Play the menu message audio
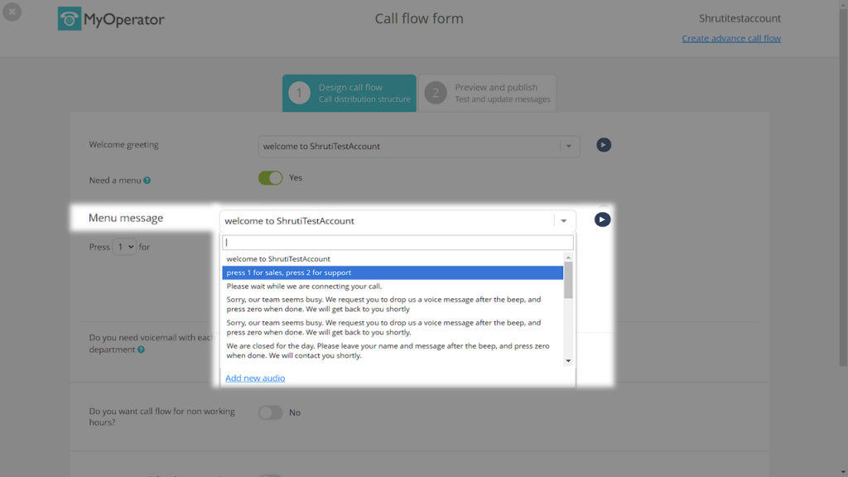This screenshot has height=477, width=848. point(602,219)
